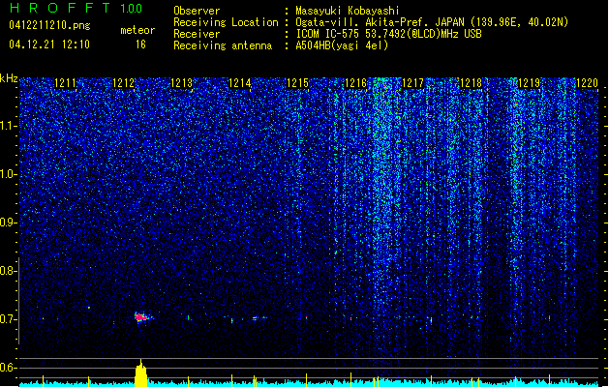Click the date 04.12.21 12:10
The image size is (609, 387).
[x=49, y=45]
